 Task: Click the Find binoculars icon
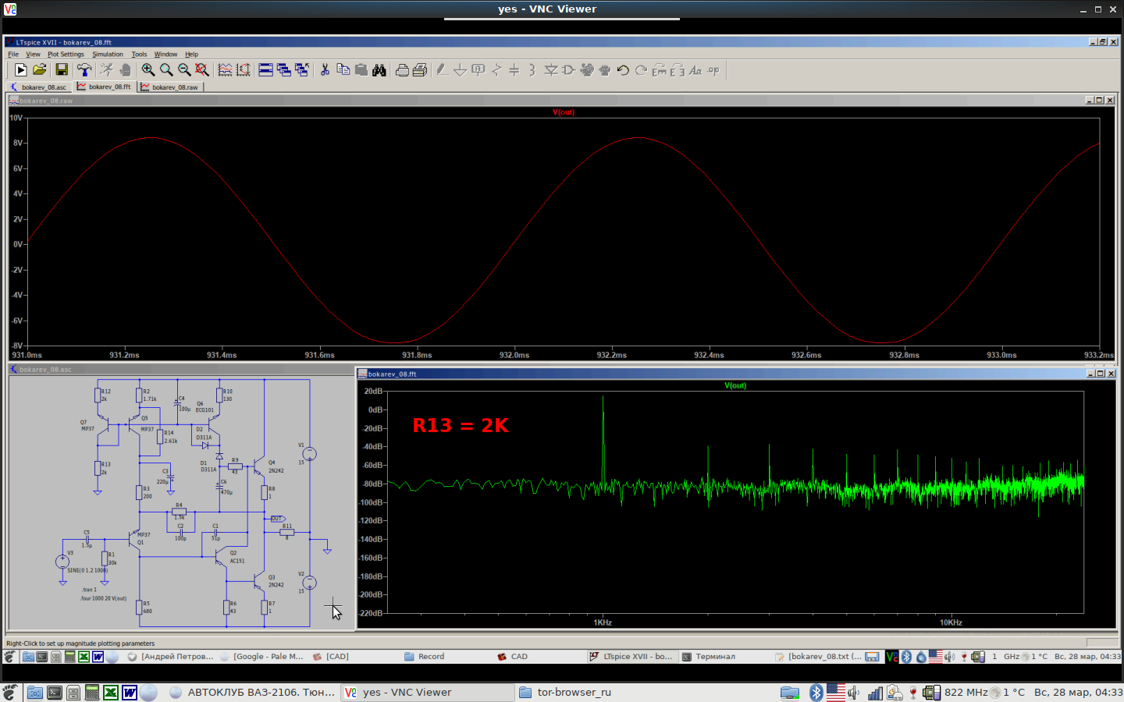[x=379, y=70]
